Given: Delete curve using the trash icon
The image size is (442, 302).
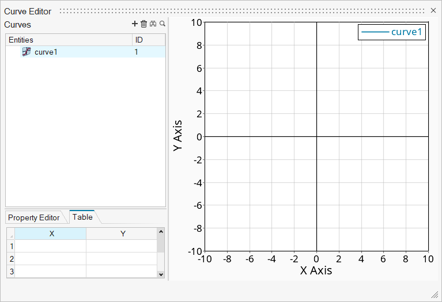Looking at the screenshot, I should pos(144,24).
